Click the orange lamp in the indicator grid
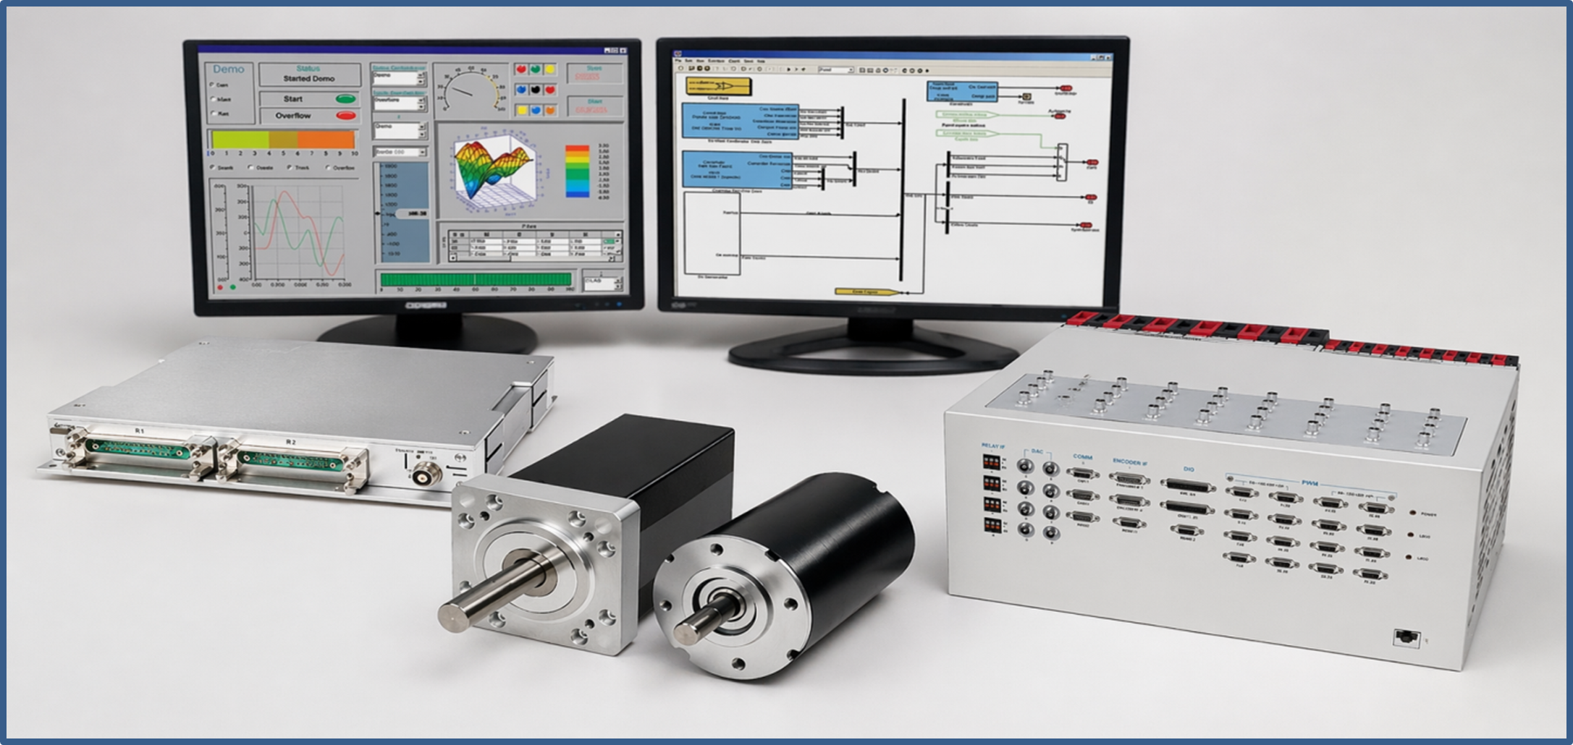1573x745 pixels. click(550, 110)
